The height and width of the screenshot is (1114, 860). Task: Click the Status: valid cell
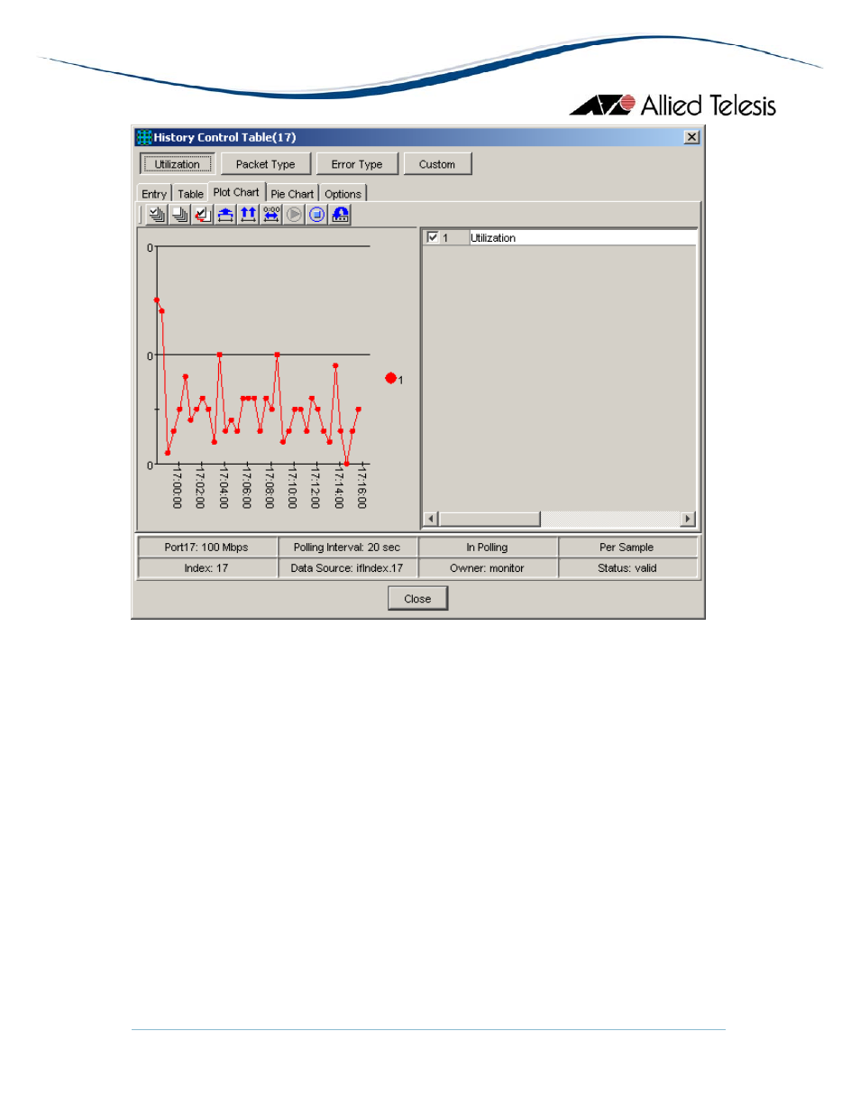point(627,568)
